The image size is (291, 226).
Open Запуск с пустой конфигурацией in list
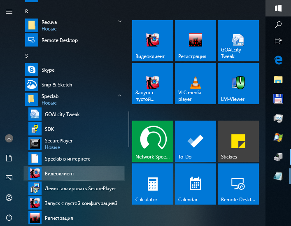[74, 203]
